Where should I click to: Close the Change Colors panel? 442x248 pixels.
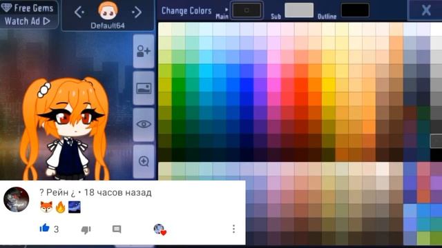pyautogui.click(x=425, y=10)
